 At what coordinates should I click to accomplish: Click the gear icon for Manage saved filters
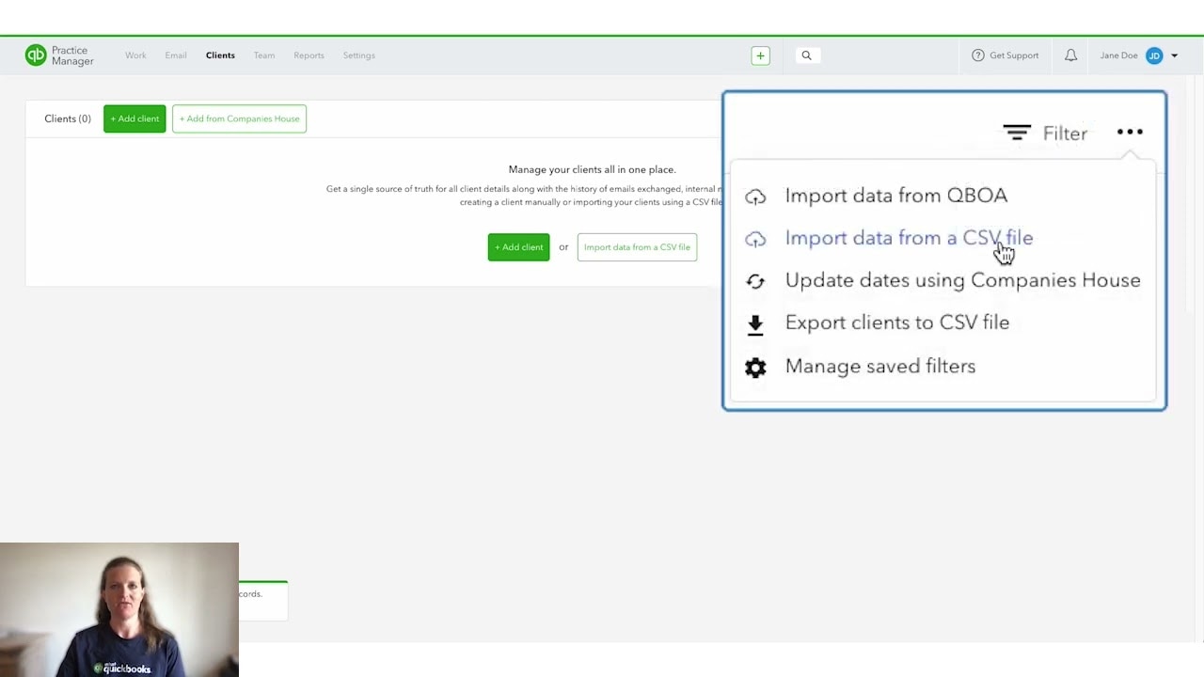coord(755,368)
